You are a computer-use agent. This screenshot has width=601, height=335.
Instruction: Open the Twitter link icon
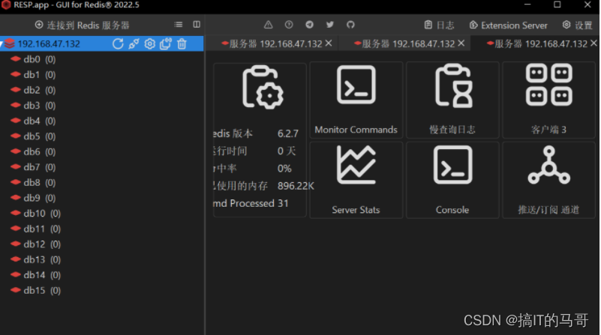[x=329, y=25]
